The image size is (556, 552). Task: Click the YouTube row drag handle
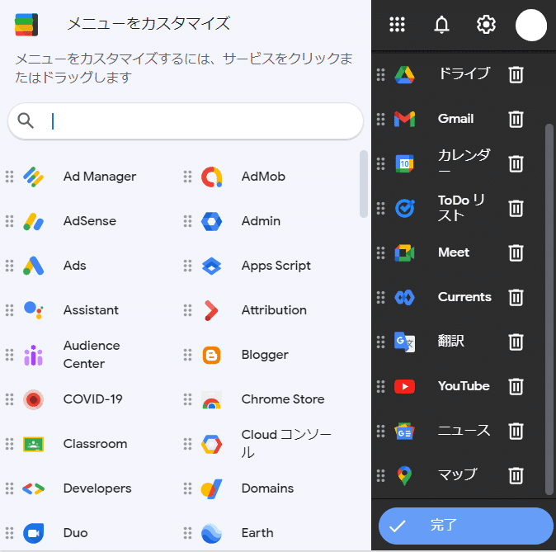coord(380,386)
